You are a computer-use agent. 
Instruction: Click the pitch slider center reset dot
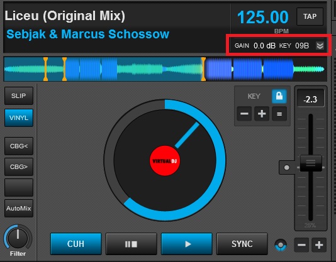287,167
